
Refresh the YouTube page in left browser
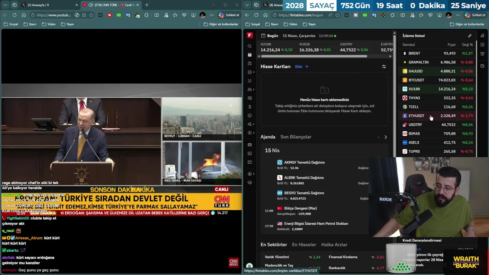(x=15, y=15)
